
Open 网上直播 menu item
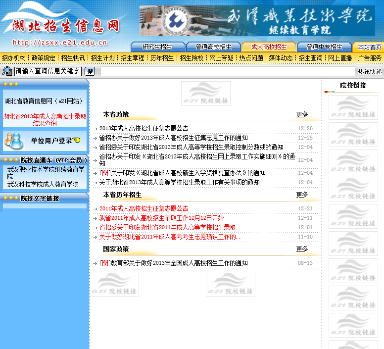coord(340,58)
